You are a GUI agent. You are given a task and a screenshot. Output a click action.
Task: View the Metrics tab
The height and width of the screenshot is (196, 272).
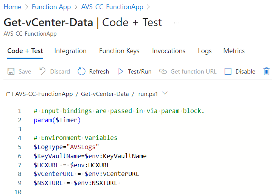(234, 51)
